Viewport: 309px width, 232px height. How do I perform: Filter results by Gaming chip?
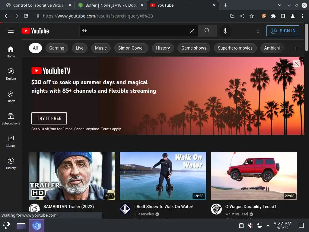[x=57, y=48]
